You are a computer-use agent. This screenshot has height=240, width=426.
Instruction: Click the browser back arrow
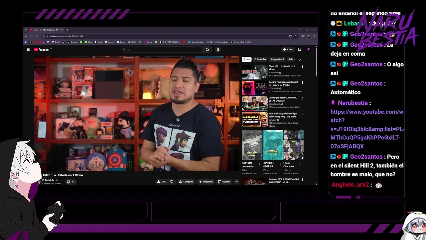coord(26,36)
